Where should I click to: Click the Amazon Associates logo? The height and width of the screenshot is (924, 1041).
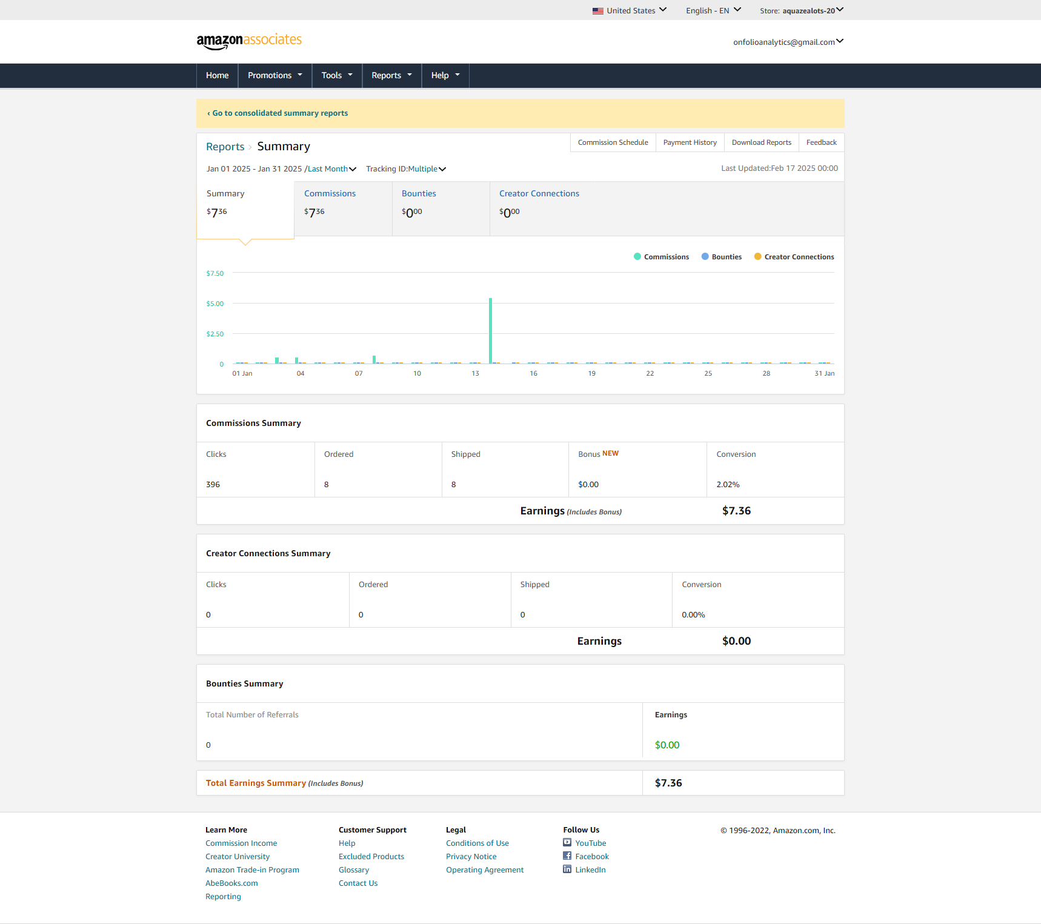249,41
